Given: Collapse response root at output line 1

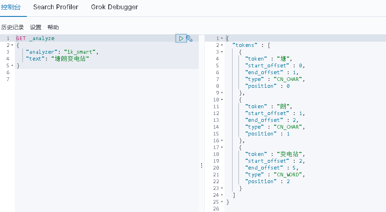Looking at the screenshot, I should pos(222,38).
